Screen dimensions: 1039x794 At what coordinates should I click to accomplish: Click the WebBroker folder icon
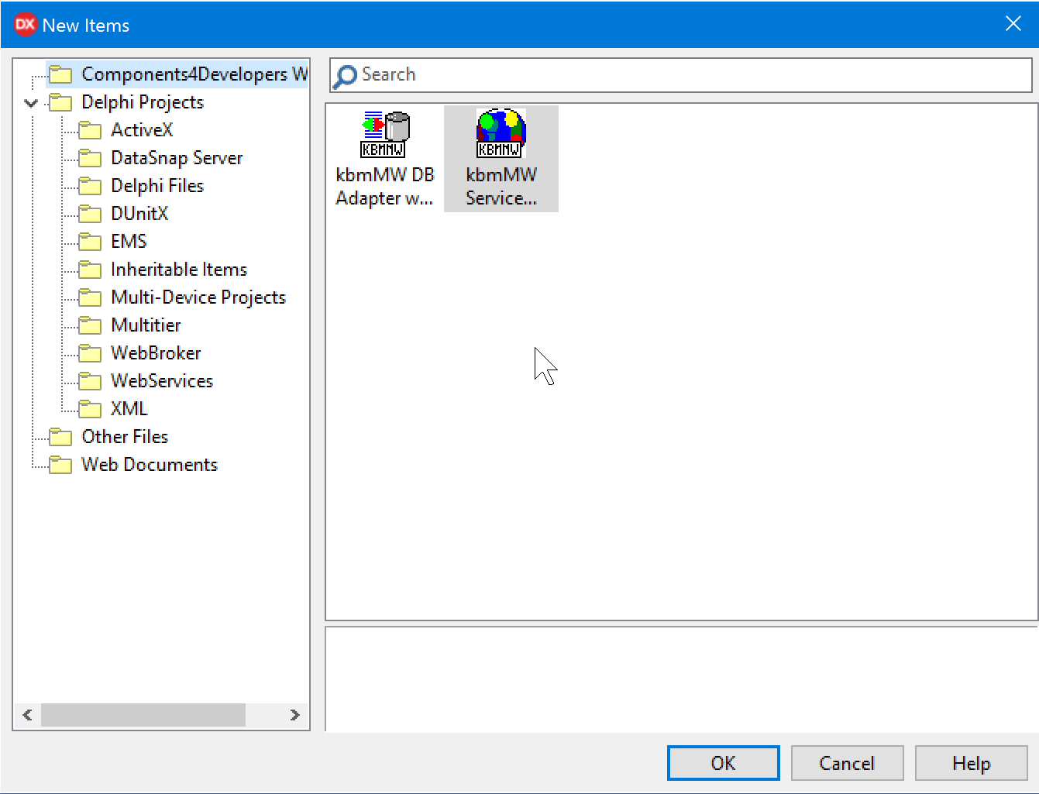(x=90, y=353)
